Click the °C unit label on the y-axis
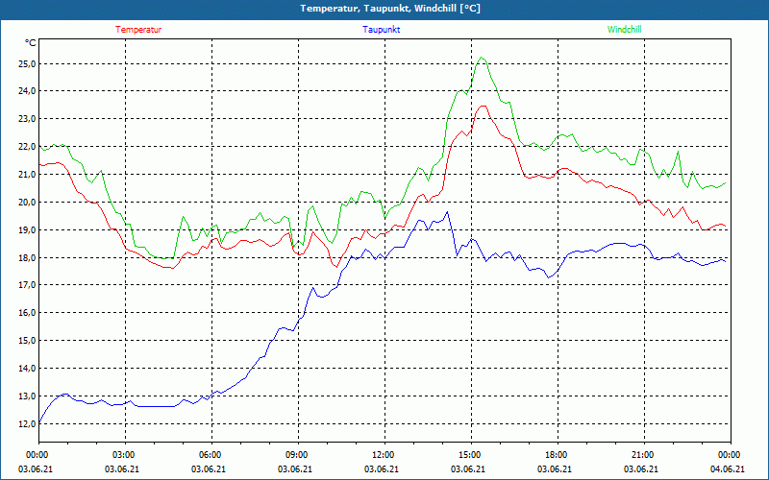 coord(30,43)
